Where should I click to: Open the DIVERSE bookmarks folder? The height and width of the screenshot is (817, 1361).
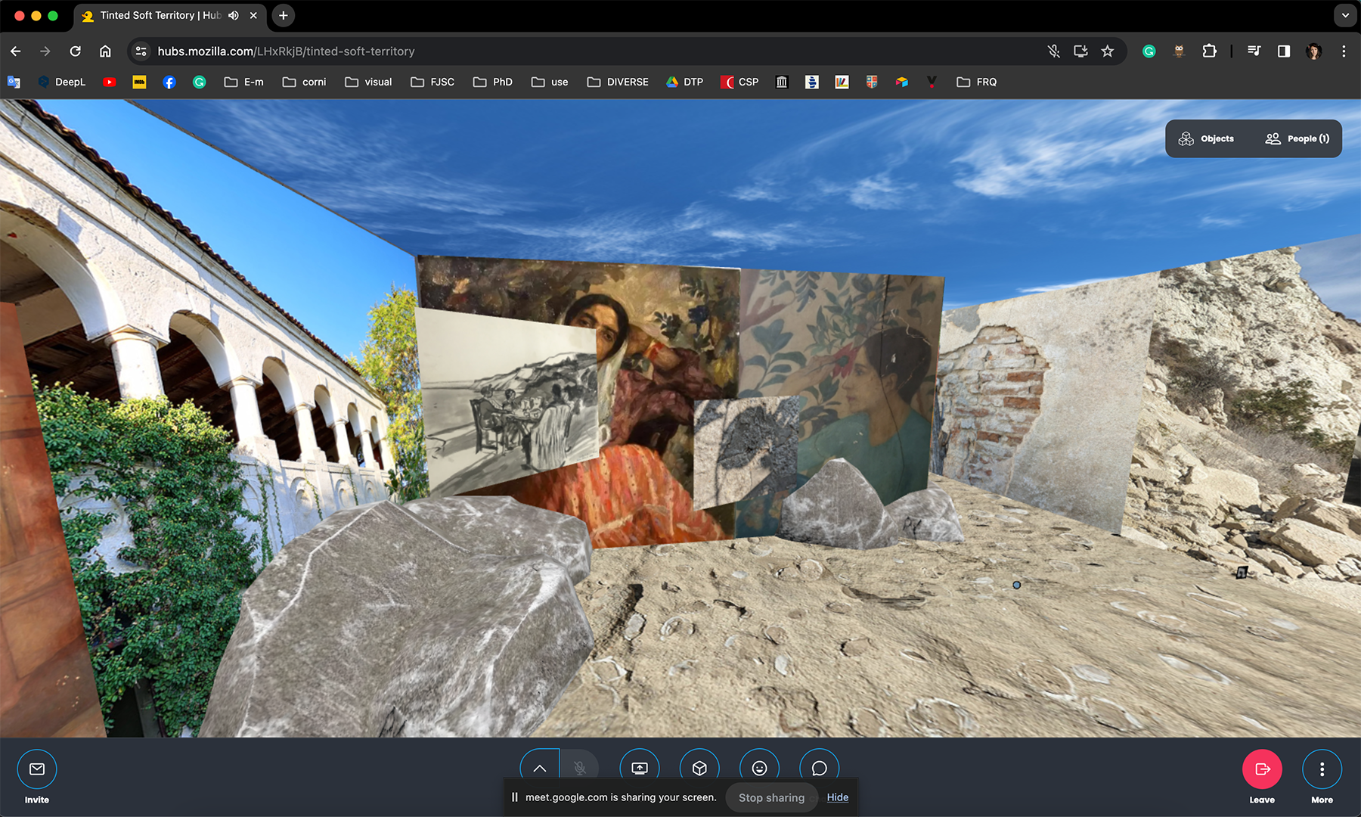click(618, 82)
